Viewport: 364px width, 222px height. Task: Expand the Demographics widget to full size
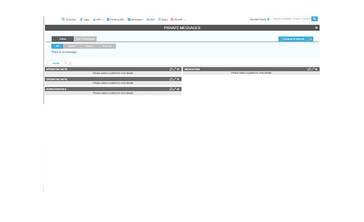(x=175, y=89)
